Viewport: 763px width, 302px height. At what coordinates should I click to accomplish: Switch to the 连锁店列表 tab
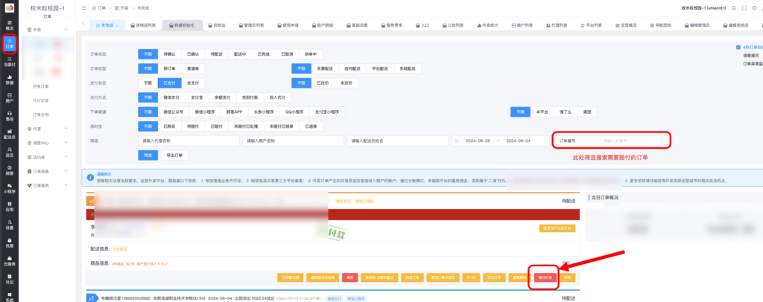[x=143, y=25]
